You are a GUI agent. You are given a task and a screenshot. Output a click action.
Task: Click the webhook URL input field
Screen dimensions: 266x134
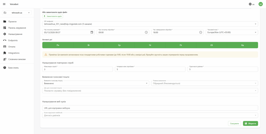pyautogui.click(x=150, y=108)
